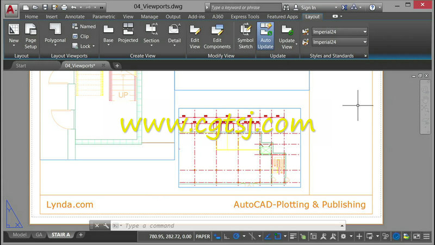The height and width of the screenshot is (245, 435).
Task: Toggle Polar tracking status bar icon
Action: coord(236,236)
